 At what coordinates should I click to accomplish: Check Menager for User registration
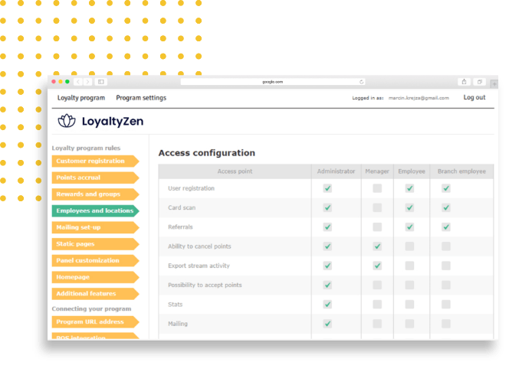[377, 188]
